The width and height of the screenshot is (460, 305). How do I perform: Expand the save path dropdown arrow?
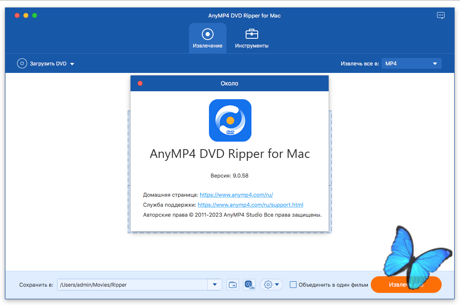[x=215, y=285]
